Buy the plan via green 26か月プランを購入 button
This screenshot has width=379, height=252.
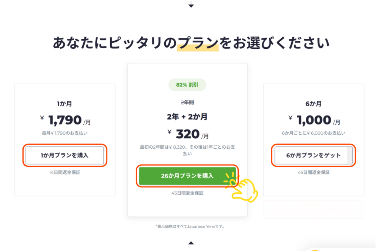point(187,176)
